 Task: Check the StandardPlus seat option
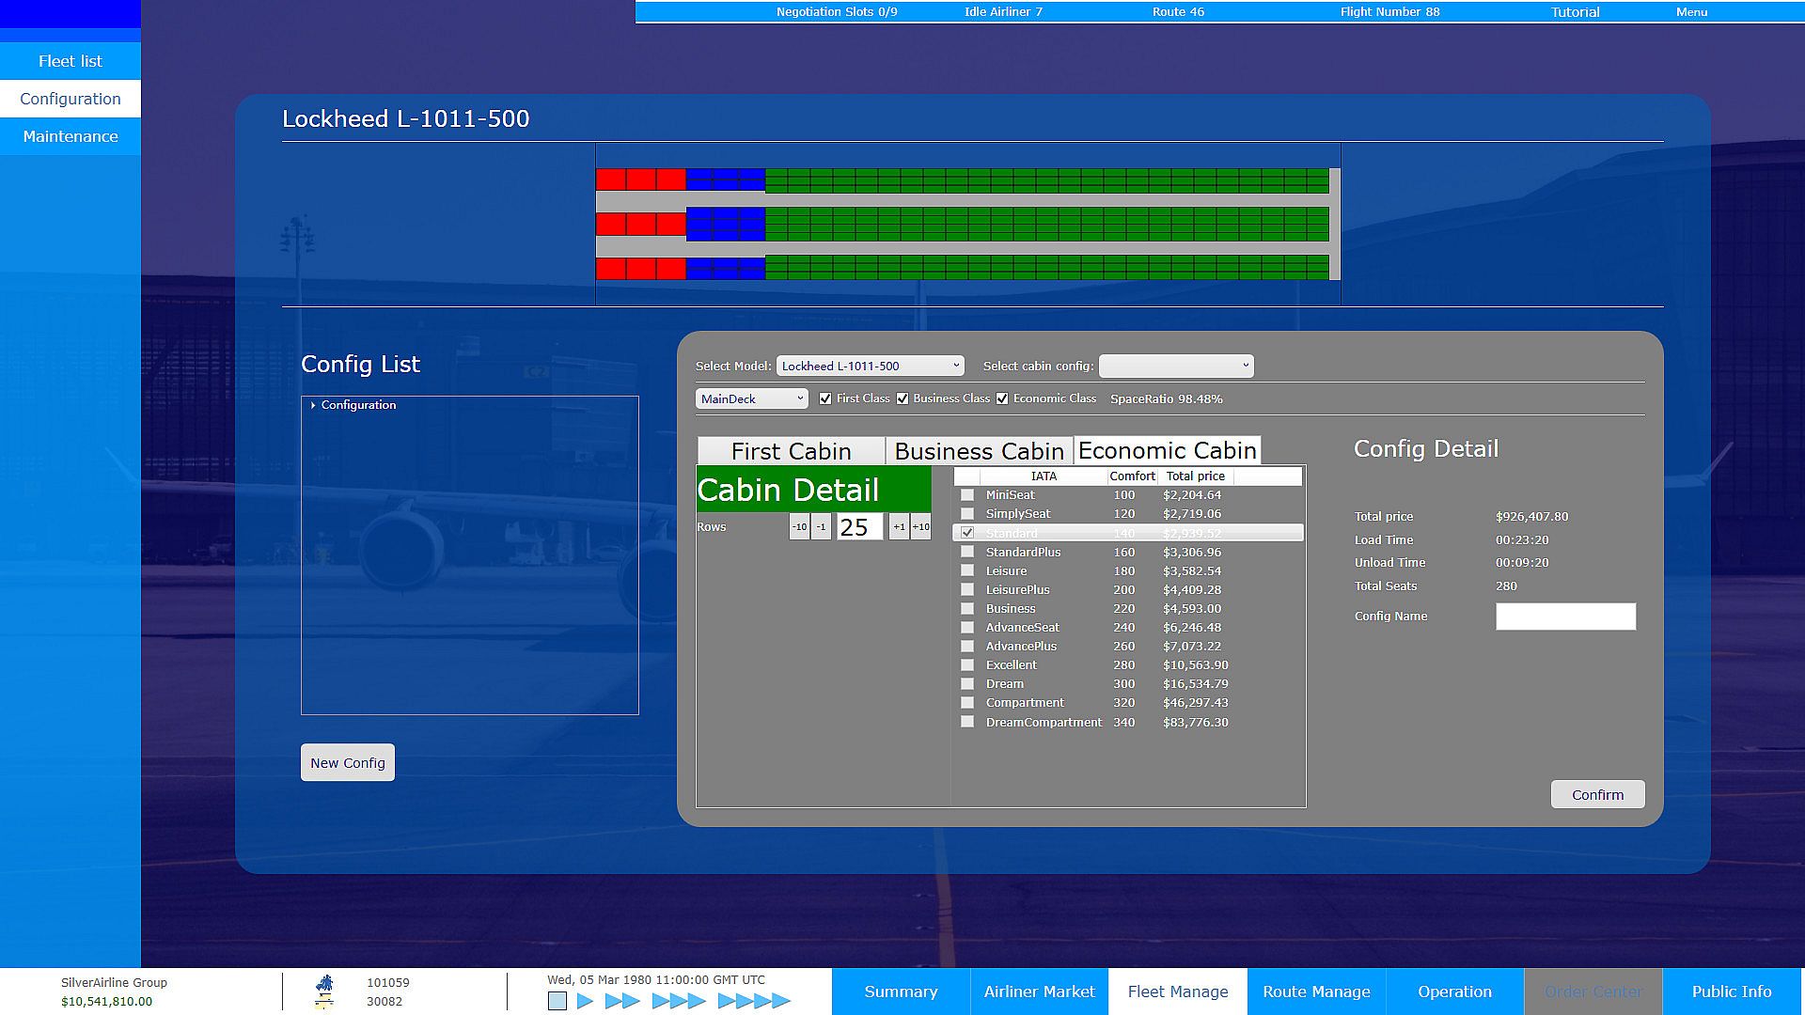[967, 553]
